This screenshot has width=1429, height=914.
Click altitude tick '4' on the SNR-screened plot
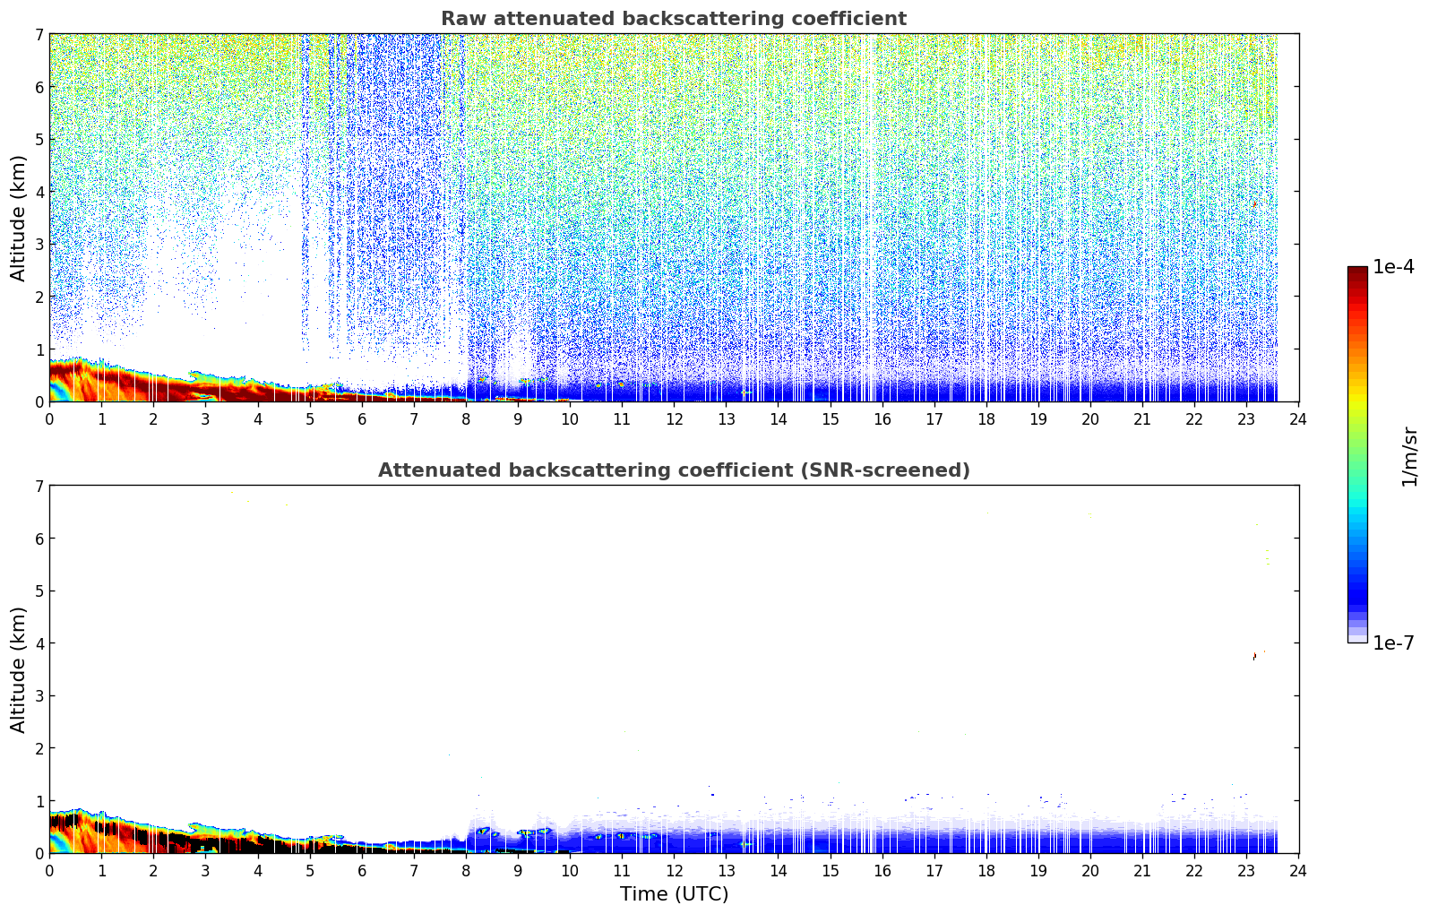tap(39, 643)
